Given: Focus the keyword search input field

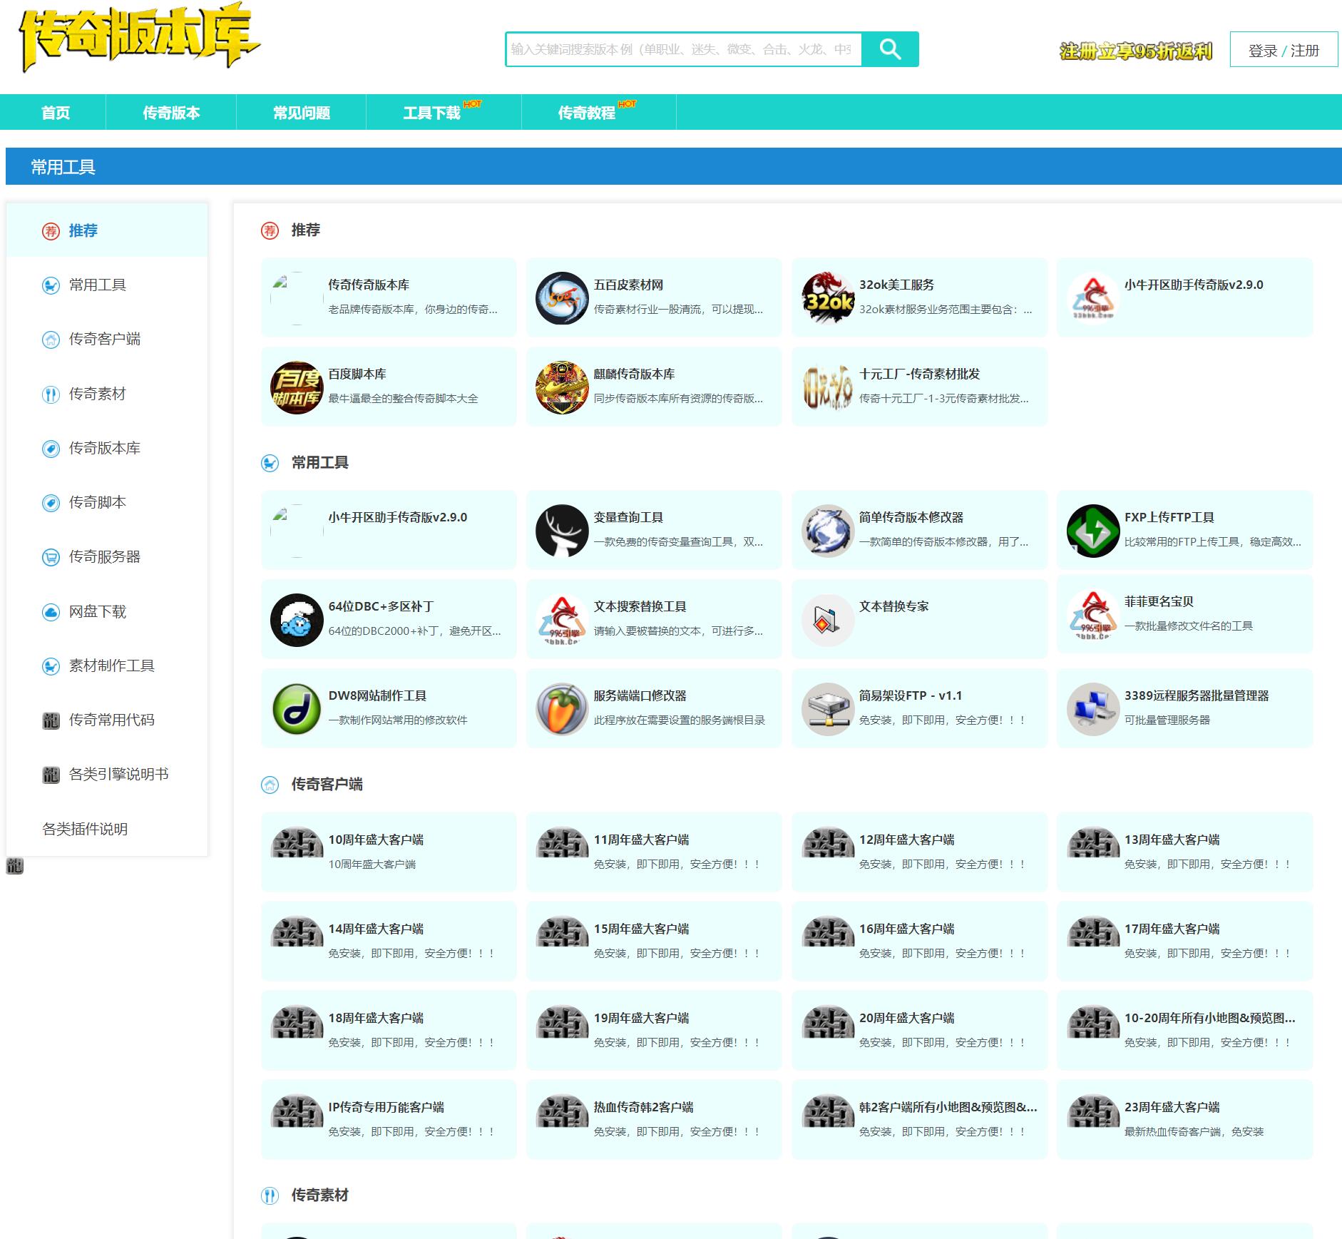Looking at the screenshot, I should pos(682,49).
